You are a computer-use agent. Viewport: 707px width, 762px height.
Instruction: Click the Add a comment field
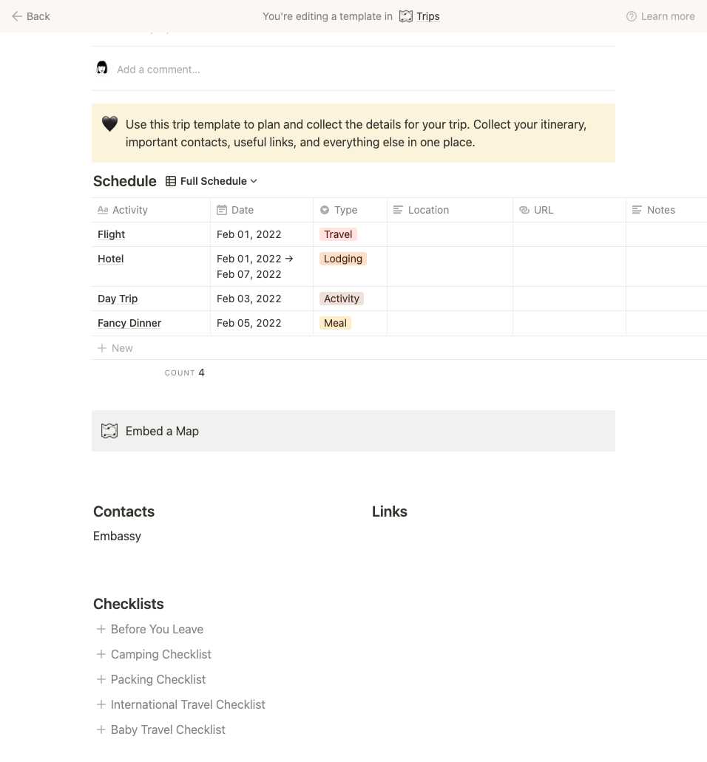(158, 69)
